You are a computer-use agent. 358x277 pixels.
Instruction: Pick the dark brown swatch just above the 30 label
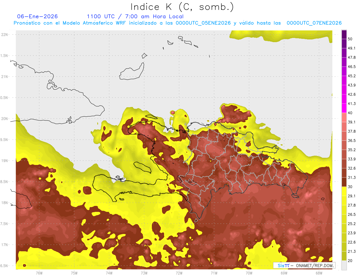[344, 182]
